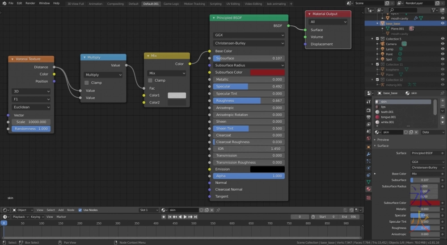The height and width of the screenshot is (245, 447).
Task: Expand the Preview panel in properties
Action: pos(383,140)
